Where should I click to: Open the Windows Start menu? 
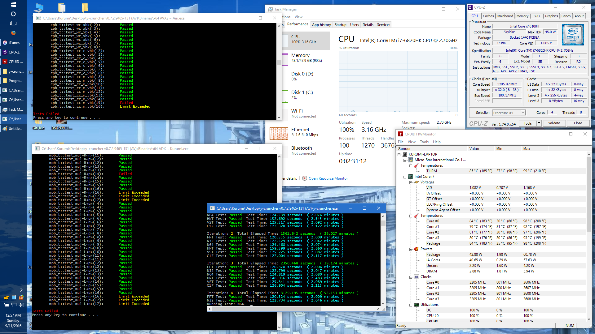(13, 5)
